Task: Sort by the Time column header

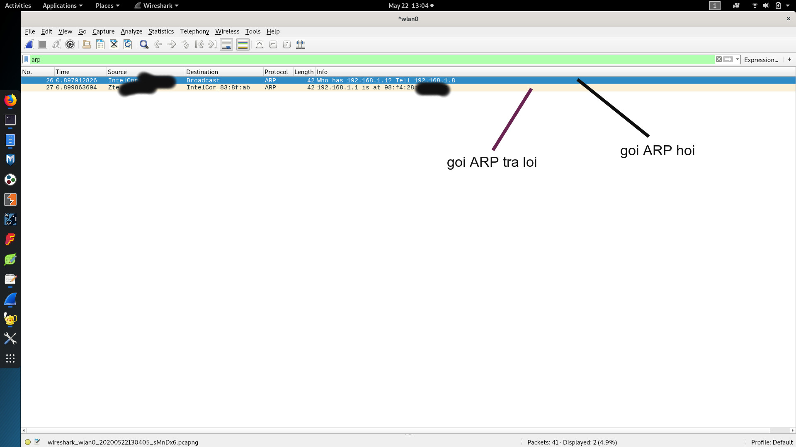Action: coord(80,72)
